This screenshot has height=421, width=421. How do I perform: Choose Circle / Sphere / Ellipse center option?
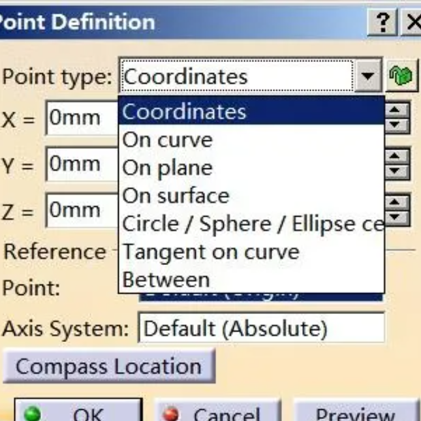click(253, 224)
